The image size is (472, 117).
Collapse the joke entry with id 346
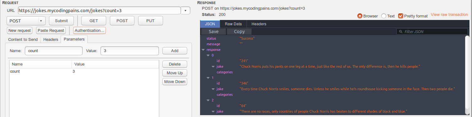pos(213,89)
